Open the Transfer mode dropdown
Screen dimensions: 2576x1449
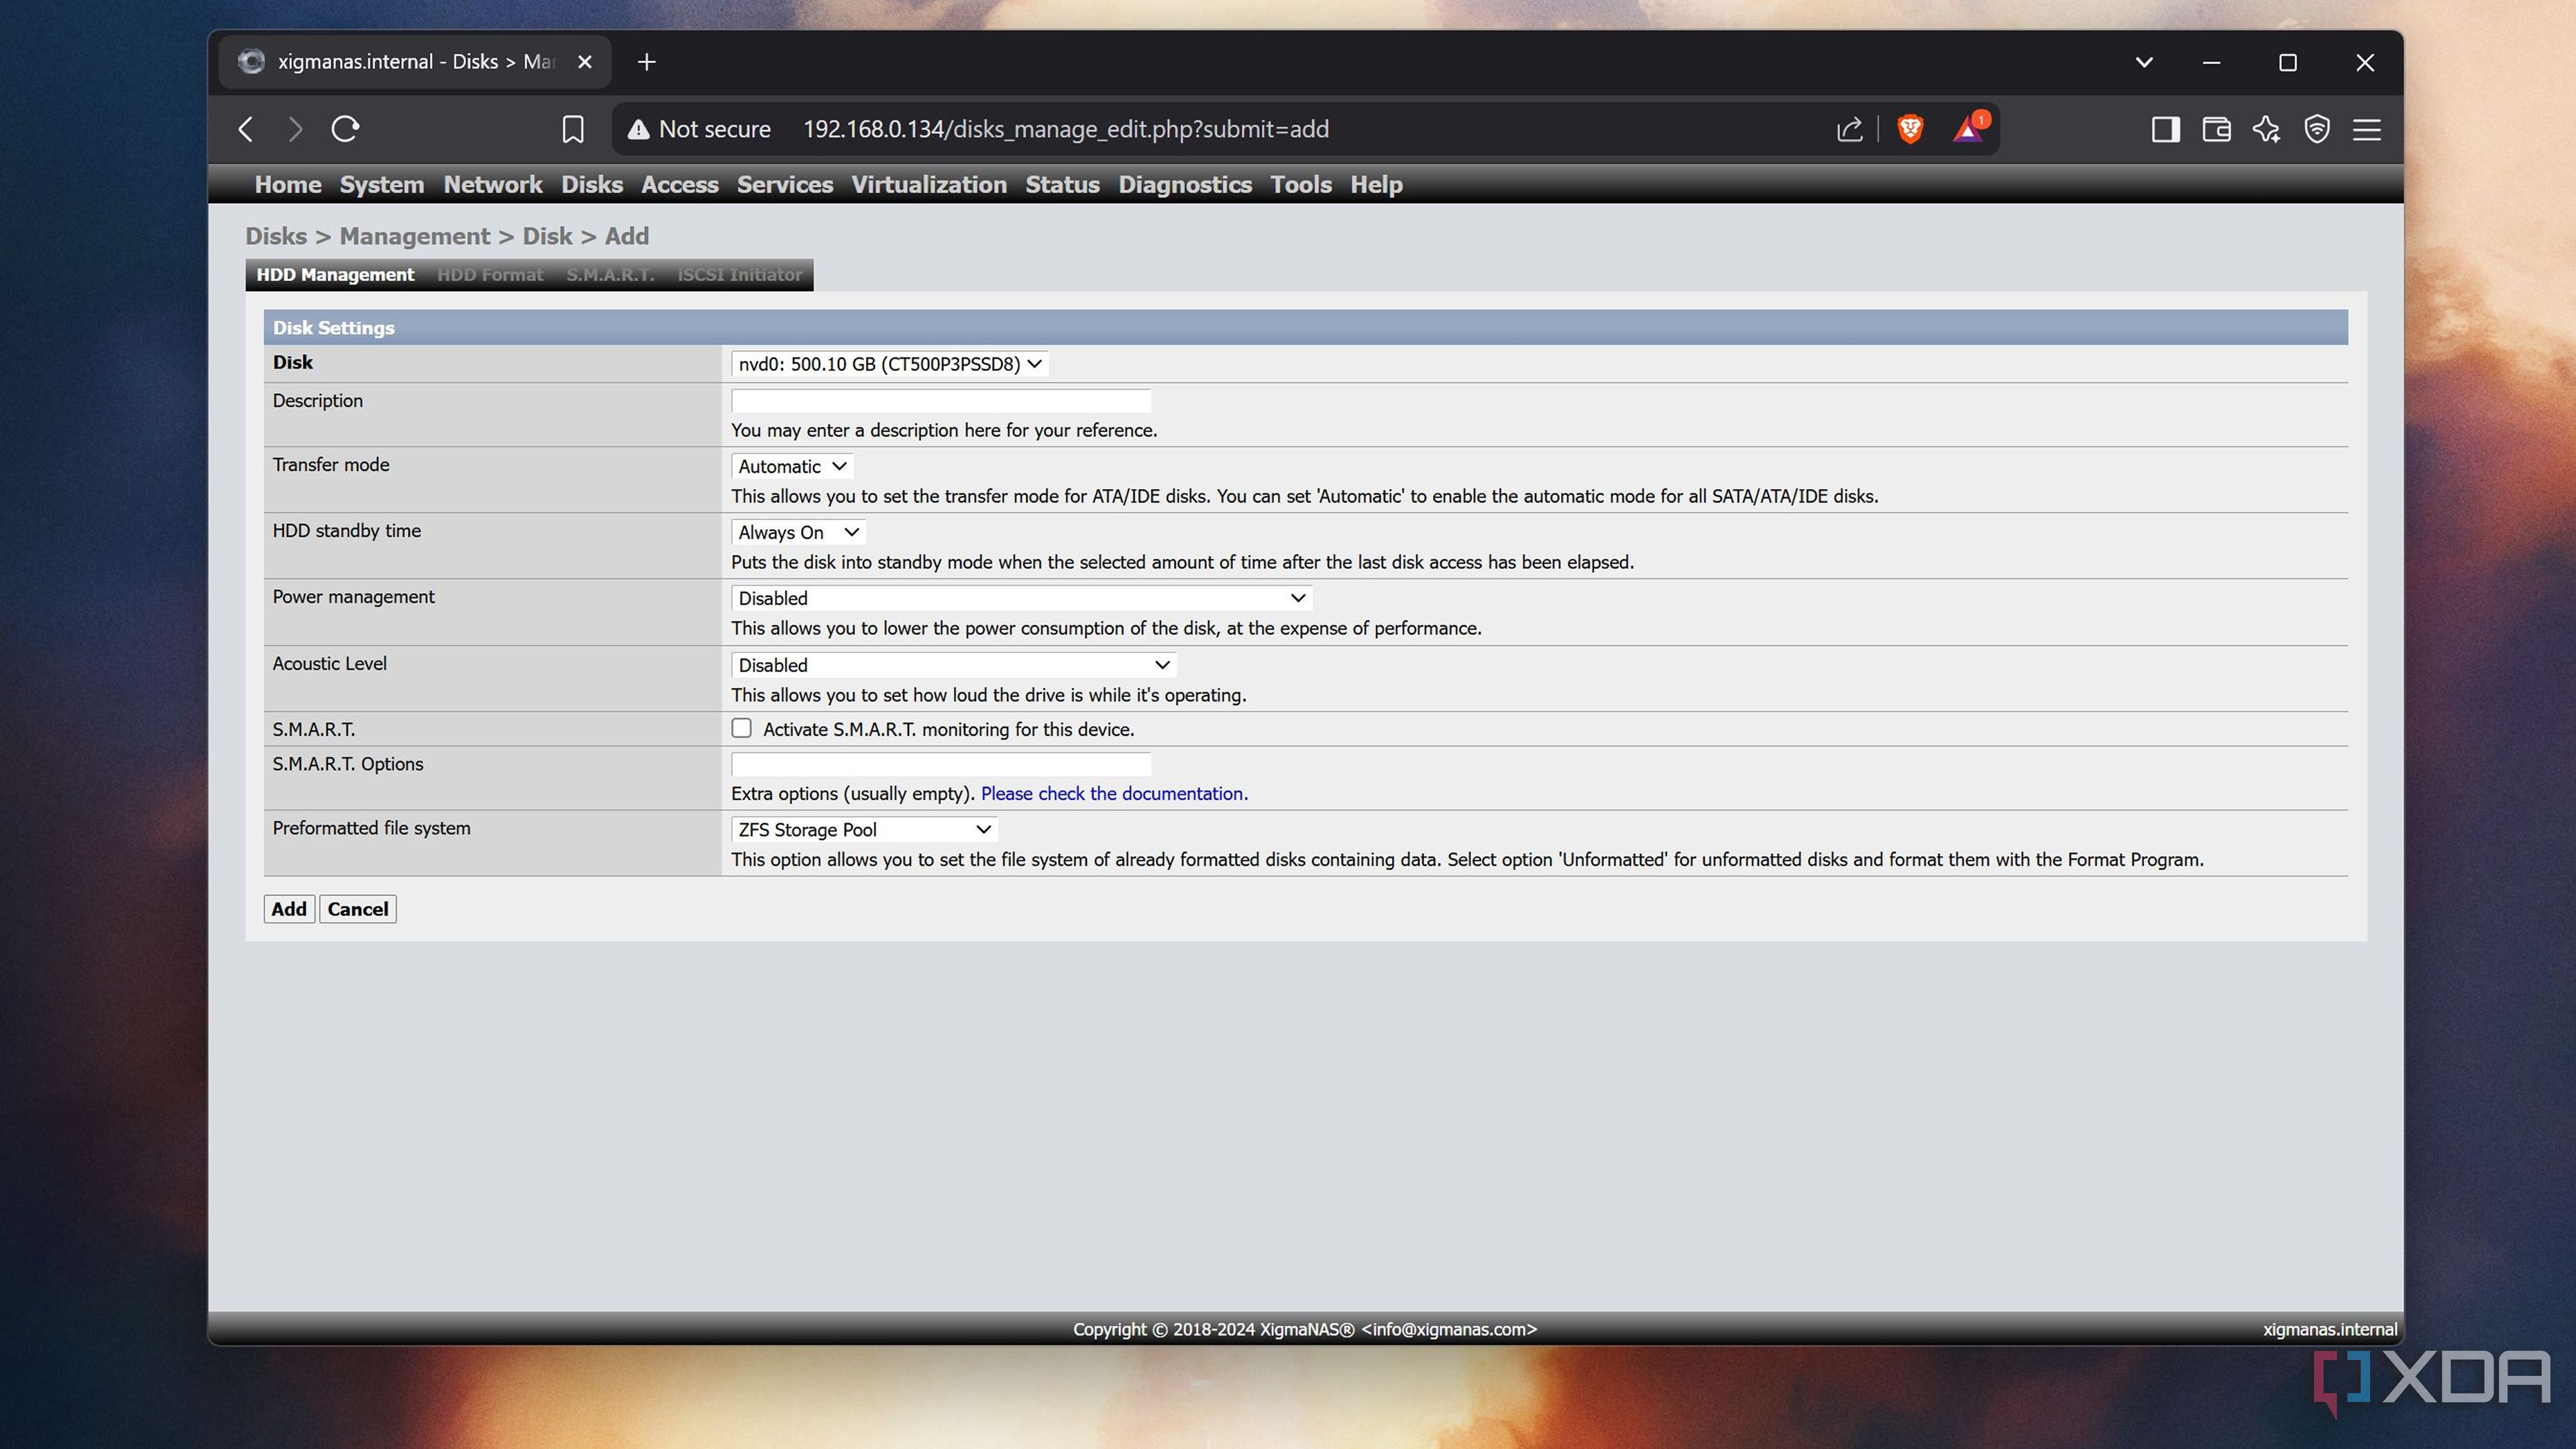792,466
